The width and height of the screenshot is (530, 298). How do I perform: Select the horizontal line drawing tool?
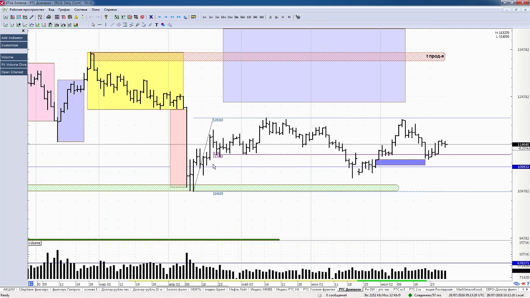pyautogui.click(x=99, y=25)
